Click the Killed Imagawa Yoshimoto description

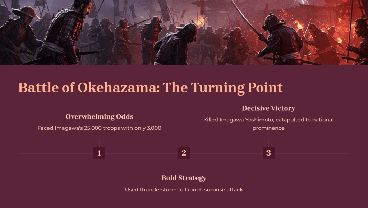click(x=268, y=124)
